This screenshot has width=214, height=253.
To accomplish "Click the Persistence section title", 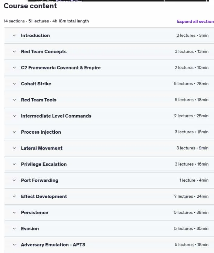I will 35,213.
